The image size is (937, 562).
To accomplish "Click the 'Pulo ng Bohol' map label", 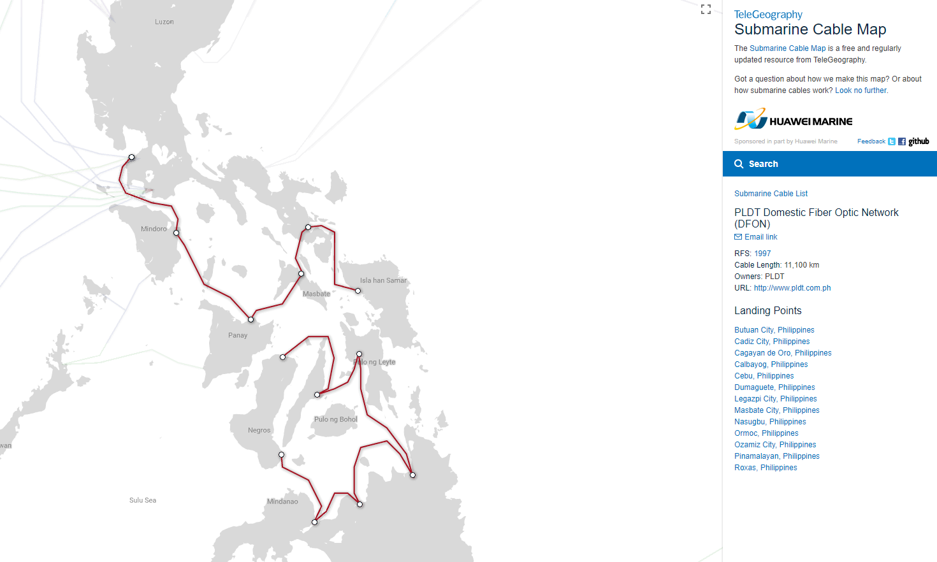I will coord(336,419).
